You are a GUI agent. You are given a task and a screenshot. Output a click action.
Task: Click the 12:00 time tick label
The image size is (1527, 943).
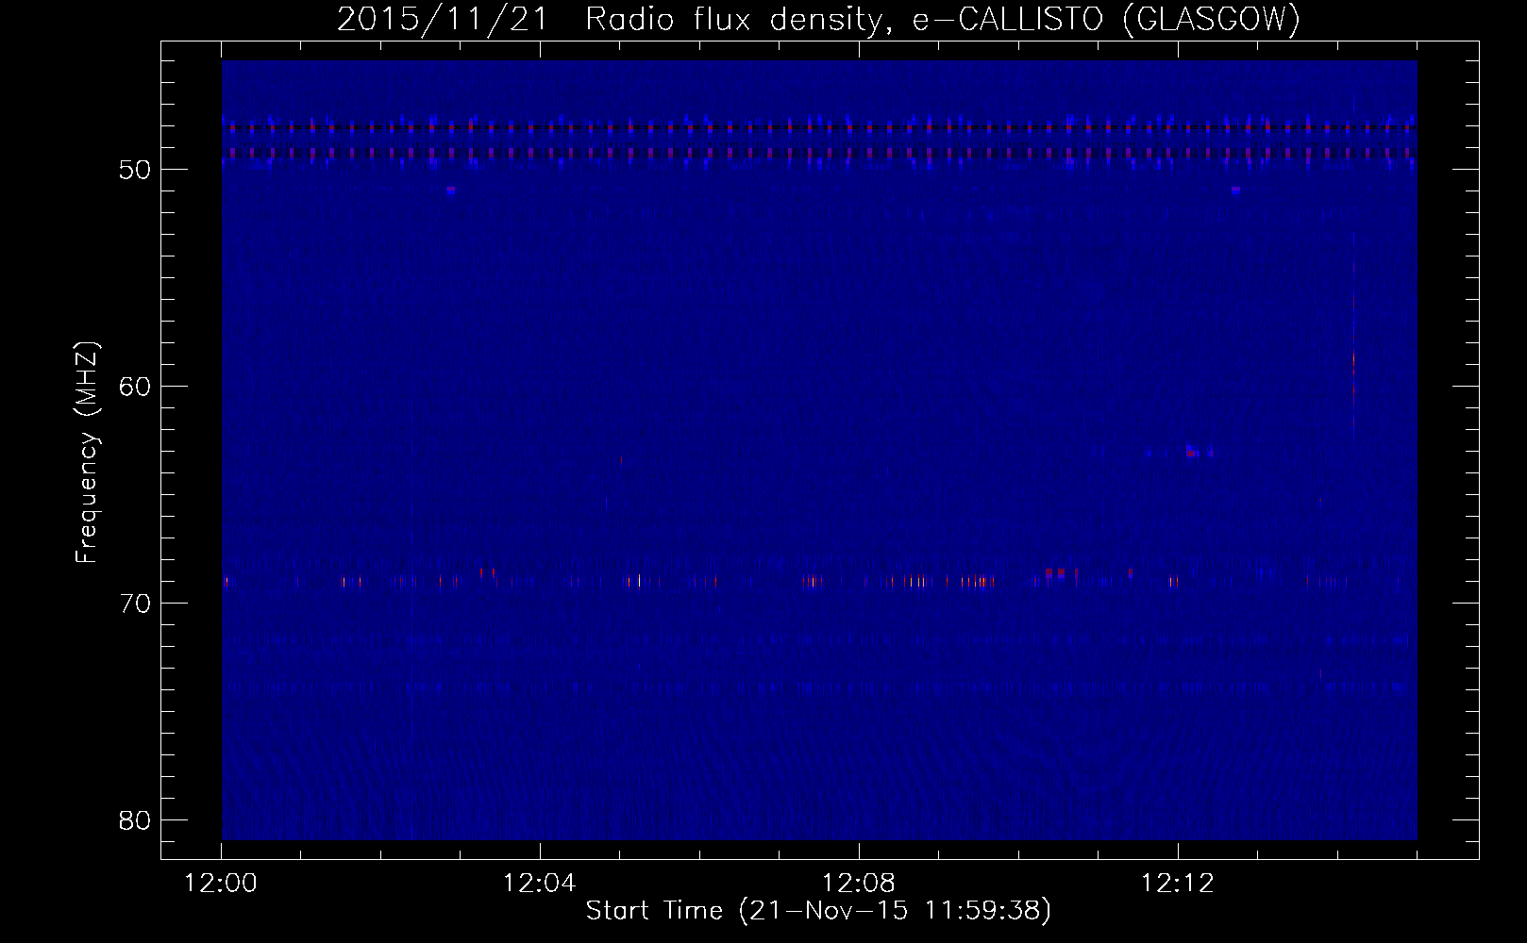(x=221, y=884)
